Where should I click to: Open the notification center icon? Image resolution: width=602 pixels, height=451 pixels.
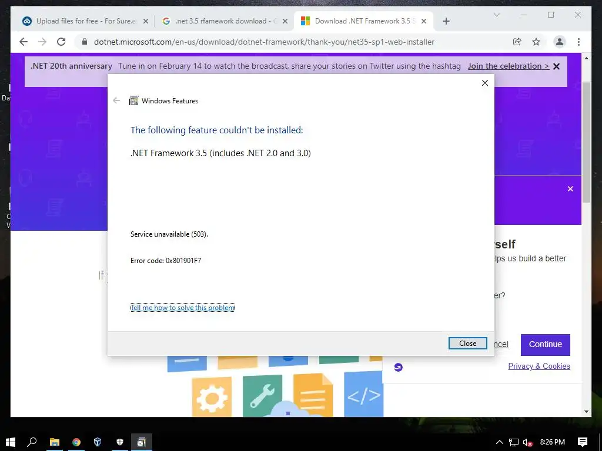[583, 442]
